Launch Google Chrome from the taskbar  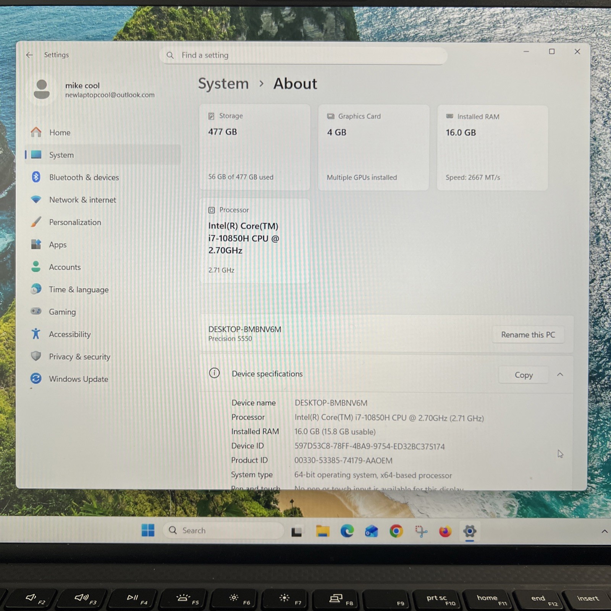click(396, 531)
